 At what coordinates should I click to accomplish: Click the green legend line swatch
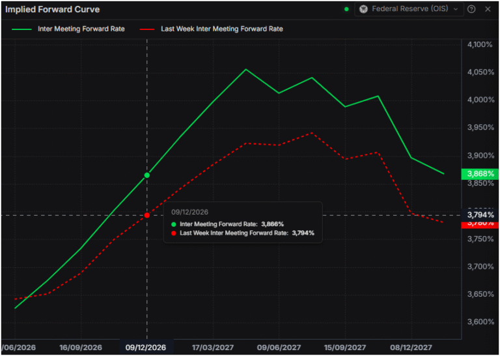(x=21, y=29)
